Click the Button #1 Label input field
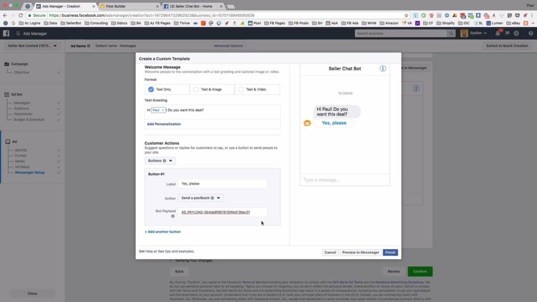Image resolution: width=537 pixels, height=302 pixels. [222, 184]
